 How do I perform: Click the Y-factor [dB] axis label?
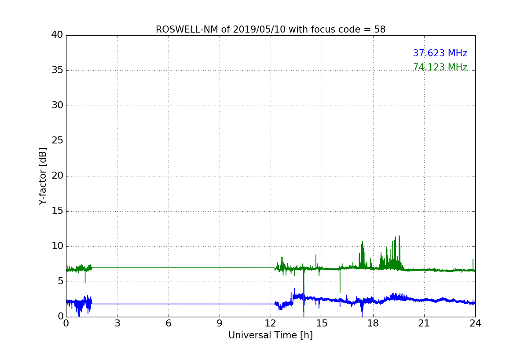pyautogui.click(x=43, y=176)
